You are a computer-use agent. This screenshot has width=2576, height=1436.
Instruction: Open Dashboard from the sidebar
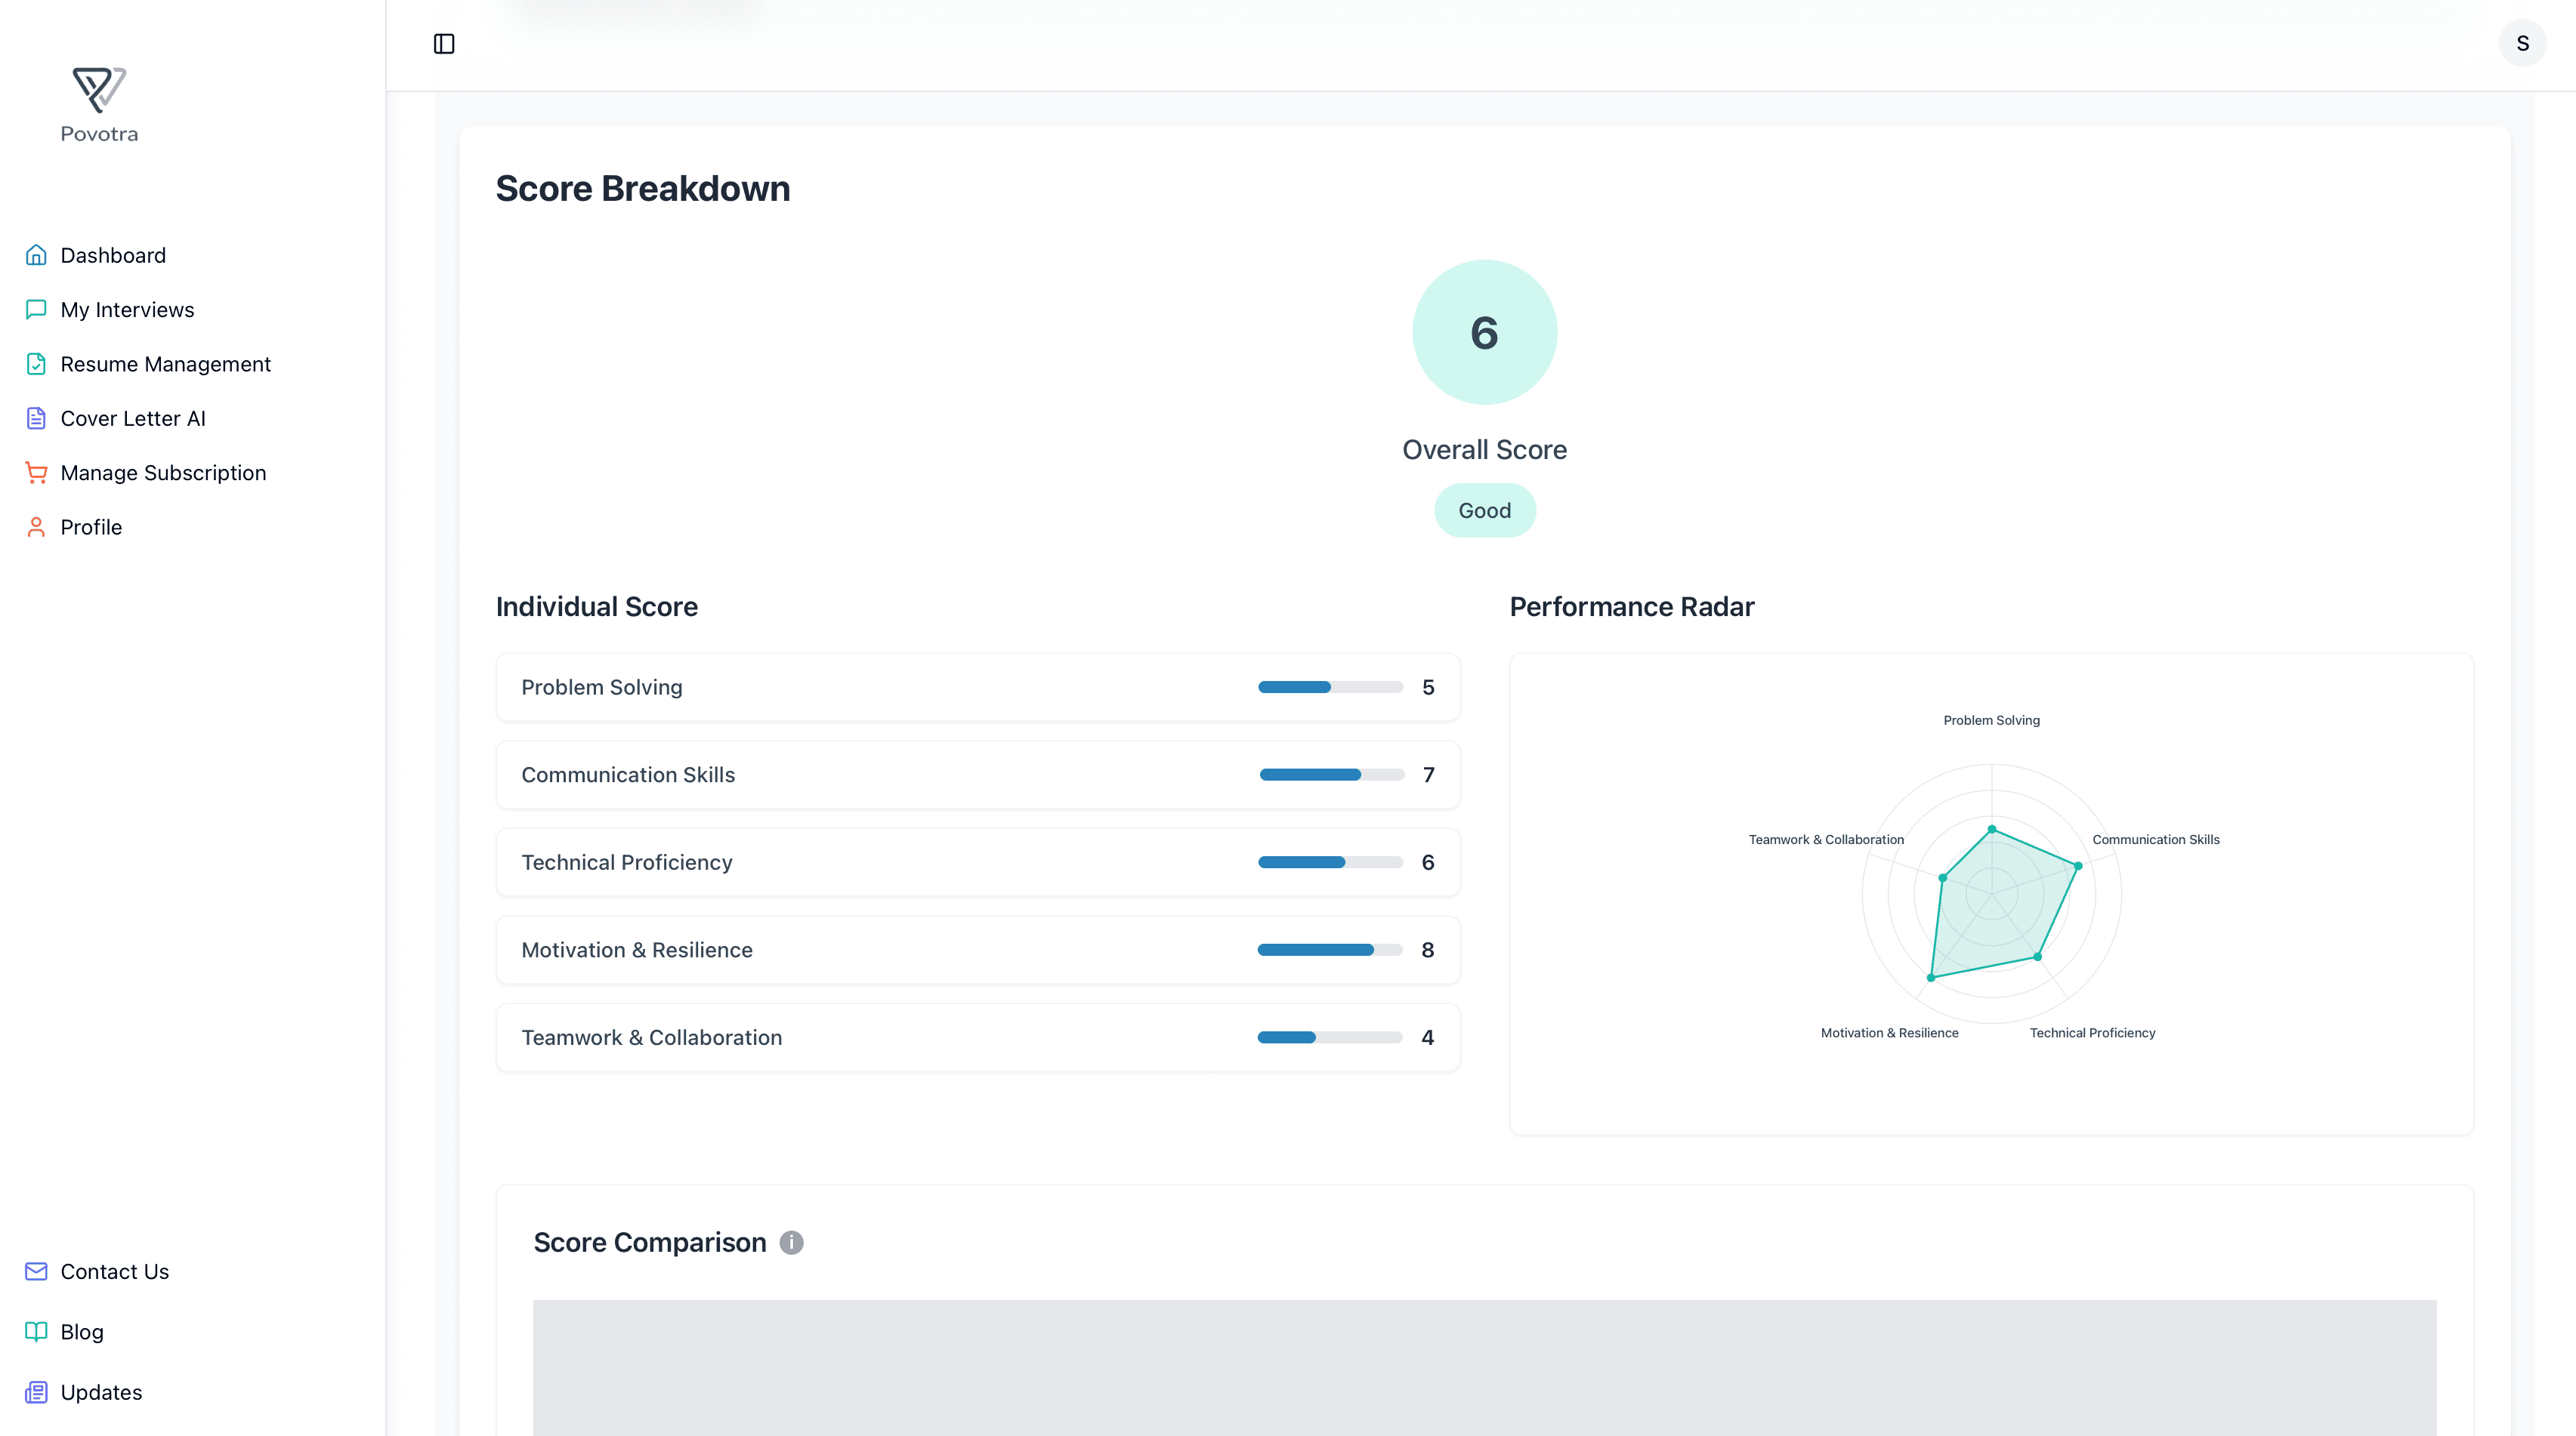pos(113,255)
